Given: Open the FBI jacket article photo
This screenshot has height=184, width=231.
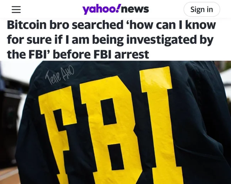Looking at the screenshot, I should 116,122.
